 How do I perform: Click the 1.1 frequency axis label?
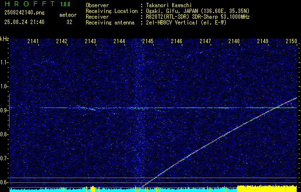(3, 62)
